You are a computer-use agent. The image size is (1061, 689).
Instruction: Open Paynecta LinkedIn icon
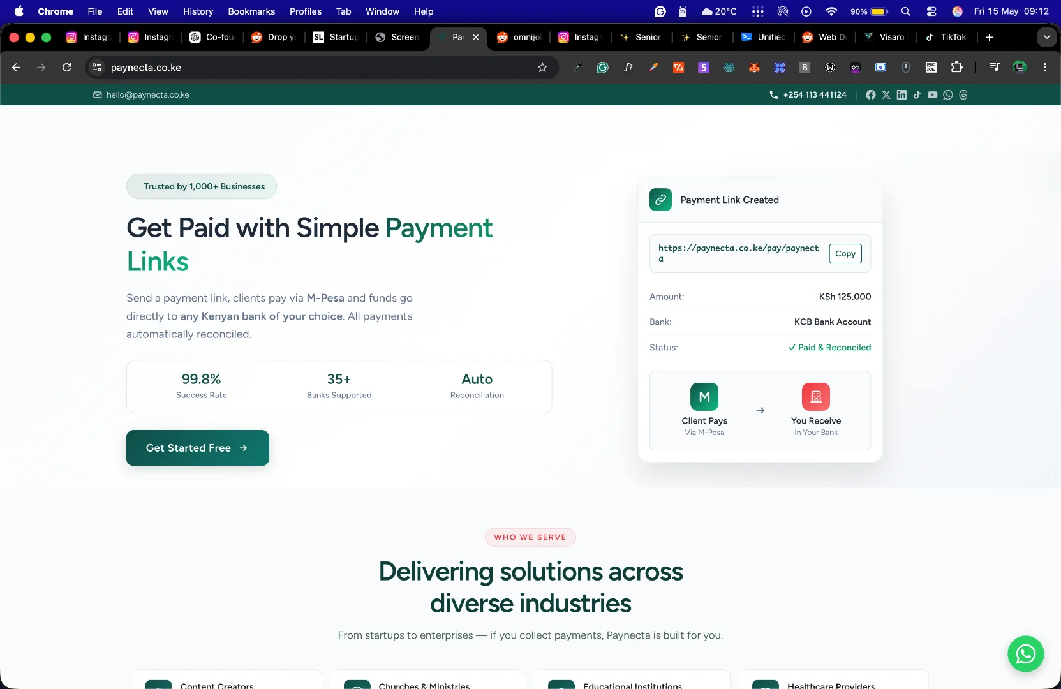901,94
